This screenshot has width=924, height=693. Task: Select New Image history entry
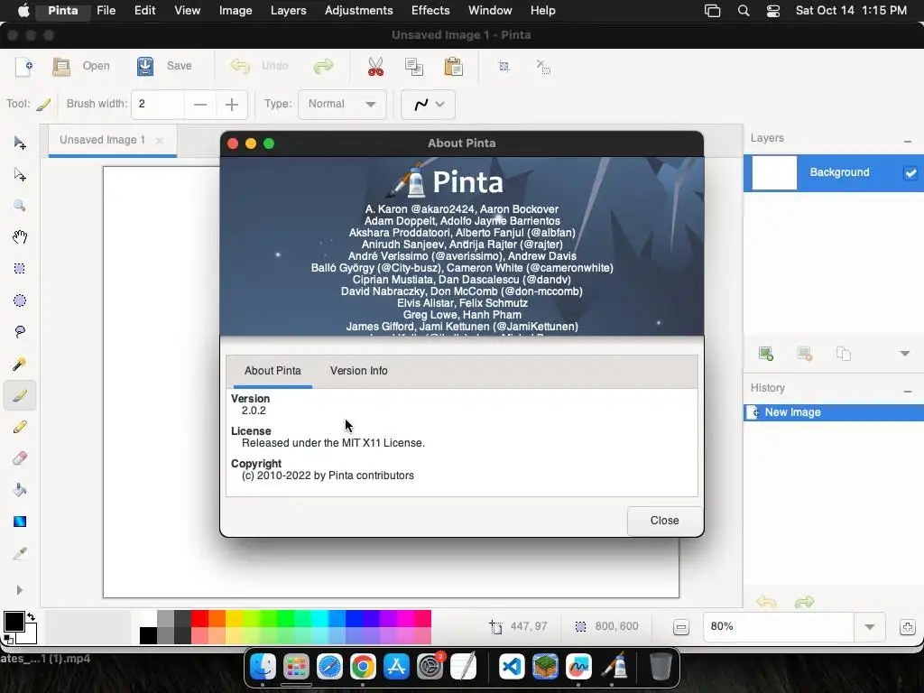(833, 412)
